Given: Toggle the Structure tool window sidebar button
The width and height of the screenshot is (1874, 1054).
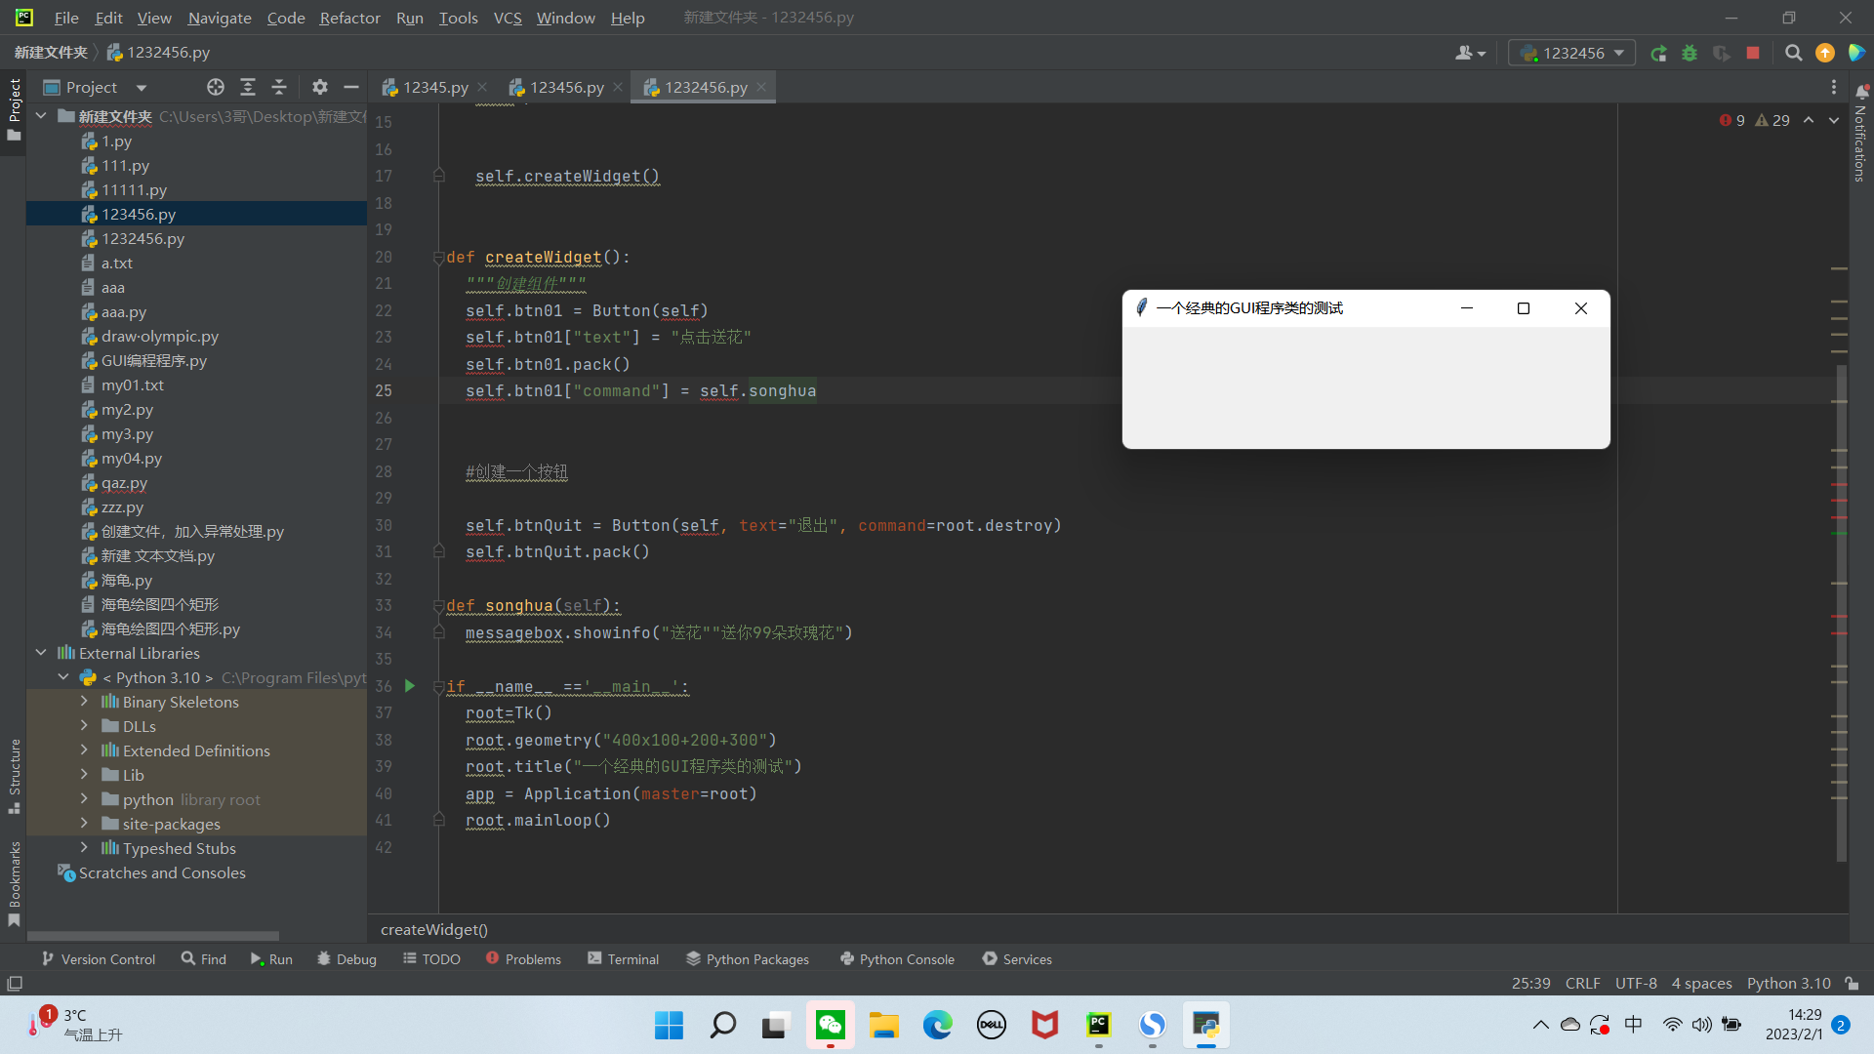Looking at the screenshot, I should 14,776.
